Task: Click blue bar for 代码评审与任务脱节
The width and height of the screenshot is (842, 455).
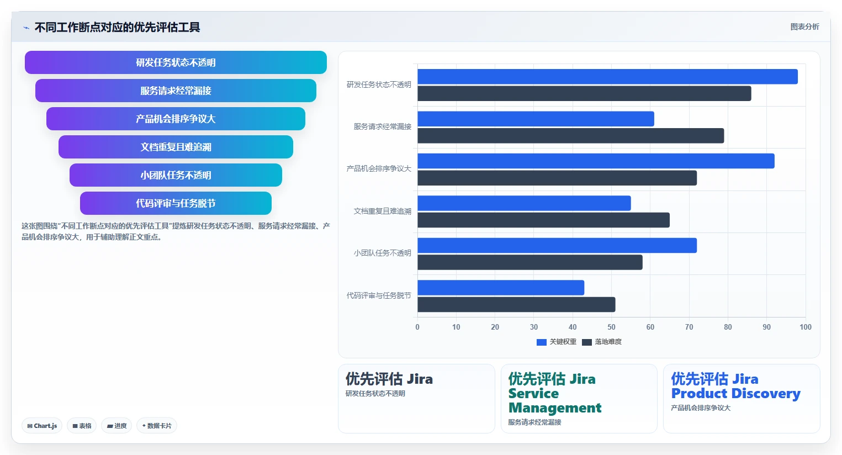Action: pyautogui.click(x=501, y=288)
